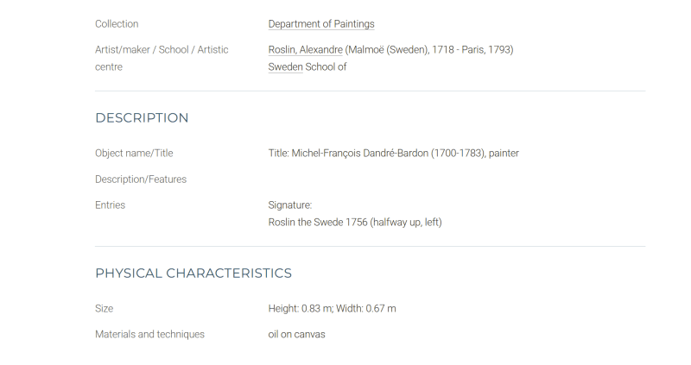Image resolution: width=691 pixels, height=365 pixels.
Task: Follow the Sweden school link
Action: point(285,67)
